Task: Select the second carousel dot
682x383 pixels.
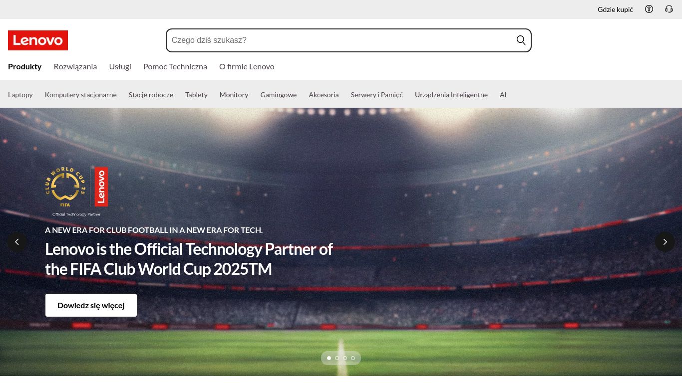Action: (x=337, y=358)
